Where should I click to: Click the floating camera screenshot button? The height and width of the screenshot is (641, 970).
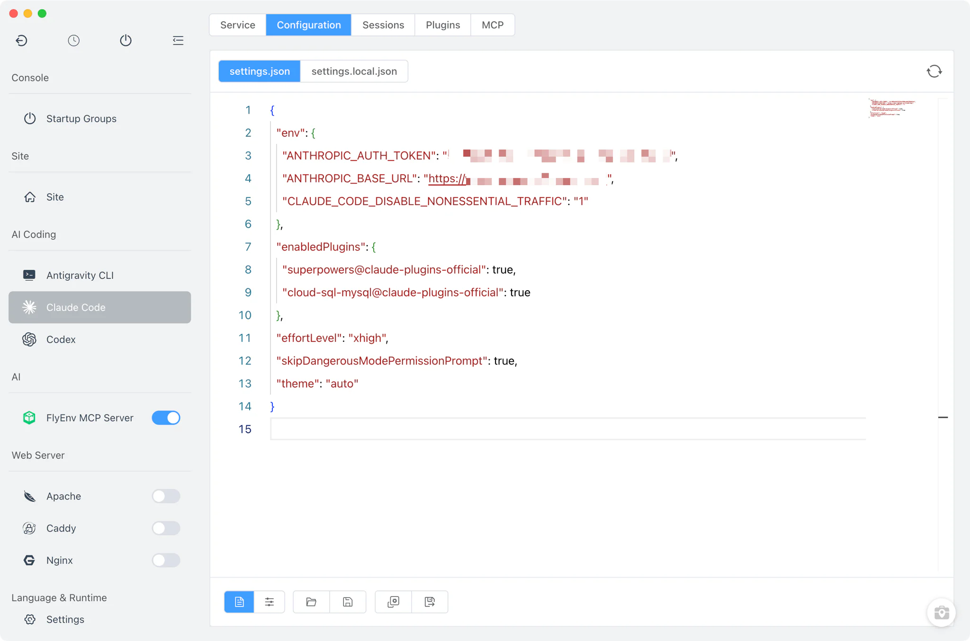[941, 613]
